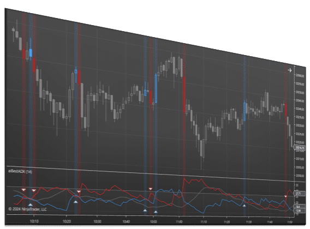This screenshot has width=310, height=229.
Task: Click the 27.71 indicator value marker
Action: [x=299, y=194]
